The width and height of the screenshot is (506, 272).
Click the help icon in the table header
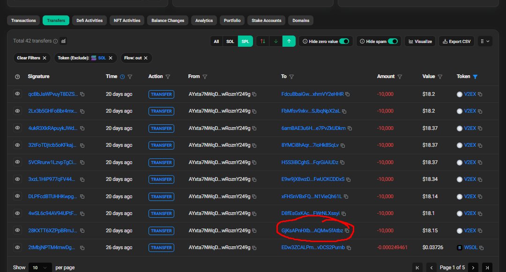click(17, 77)
